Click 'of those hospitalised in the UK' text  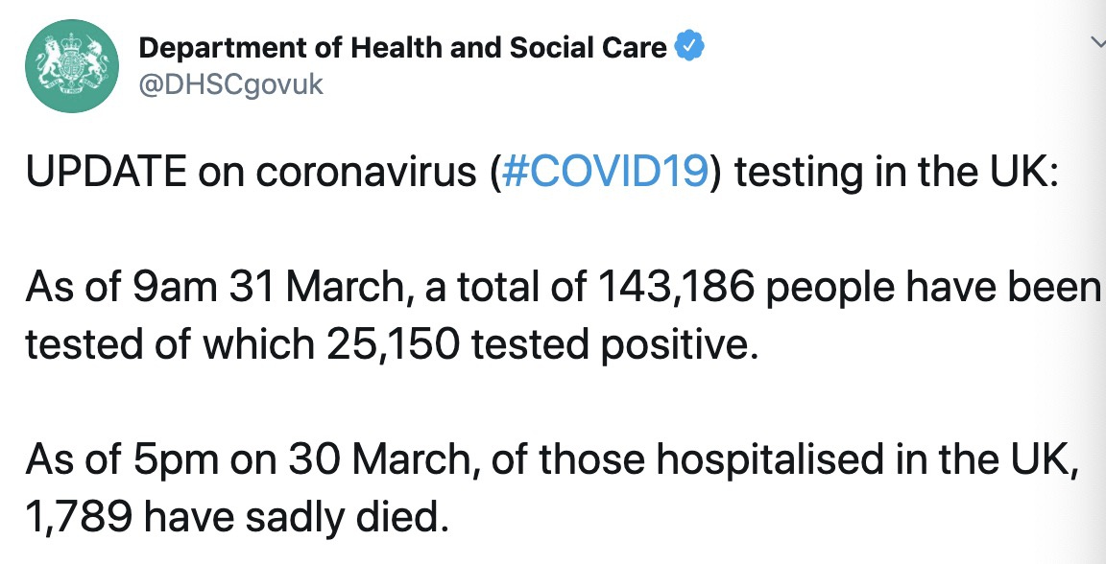(x=805, y=461)
